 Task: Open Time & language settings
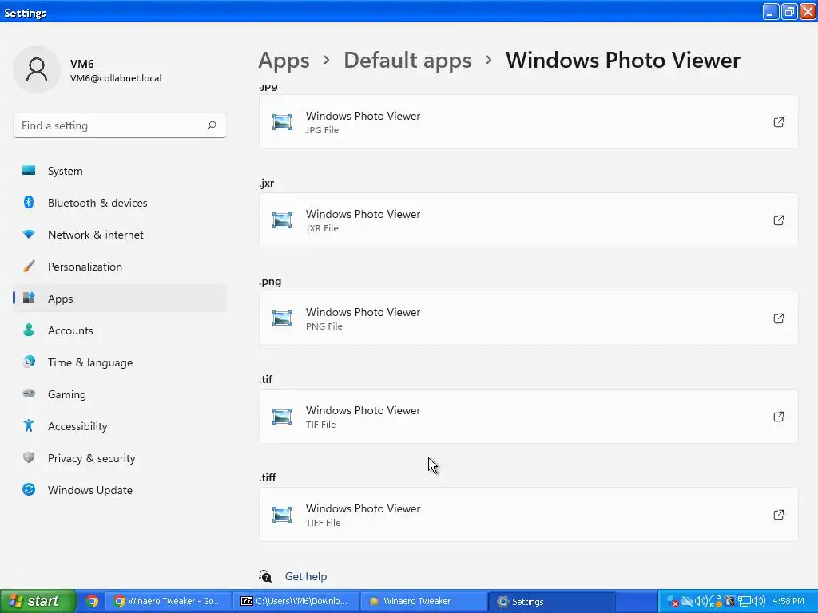120,362
